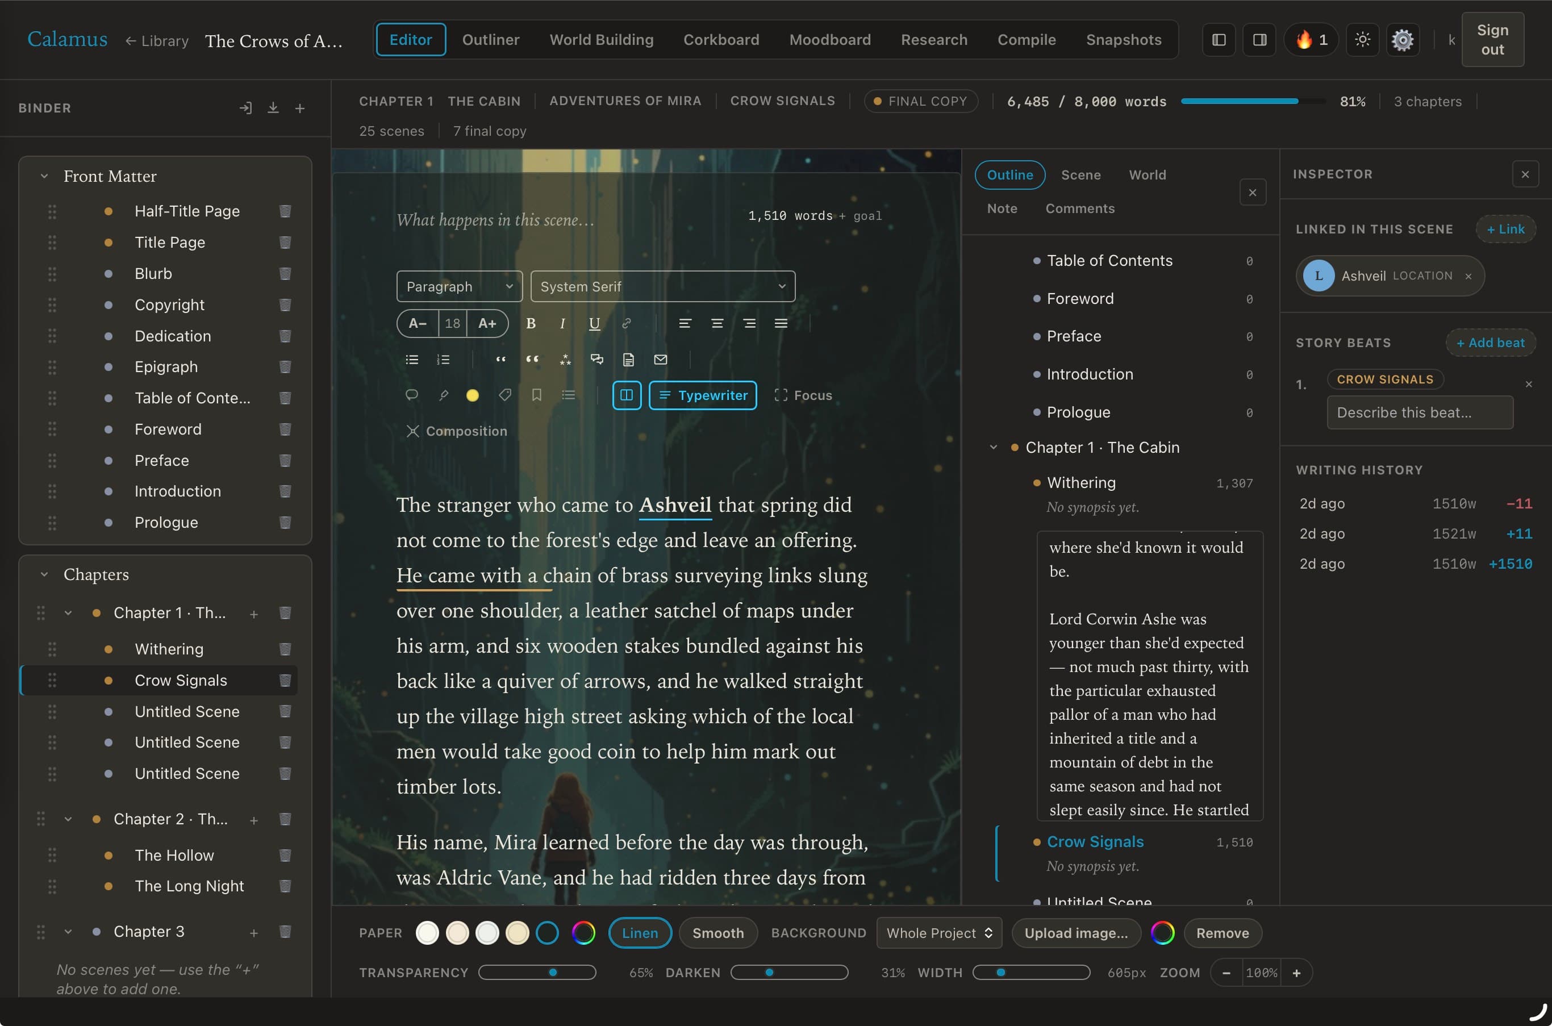Delete the Crow Signals scene via trash icon

tap(285, 681)
